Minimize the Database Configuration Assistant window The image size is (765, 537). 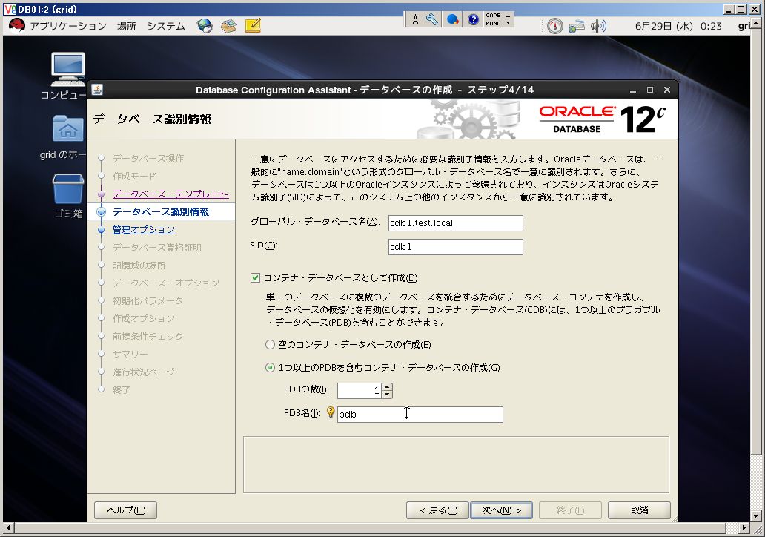click(633, 90)
